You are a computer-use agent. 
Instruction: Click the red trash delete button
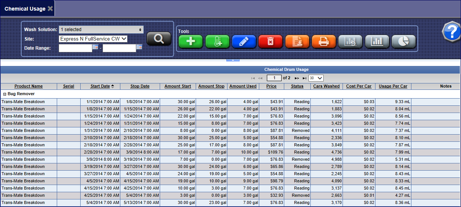tap(270, 41)
